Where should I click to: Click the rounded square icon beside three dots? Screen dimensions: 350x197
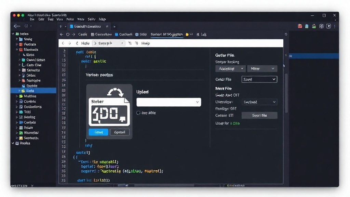tap(328, 26)
